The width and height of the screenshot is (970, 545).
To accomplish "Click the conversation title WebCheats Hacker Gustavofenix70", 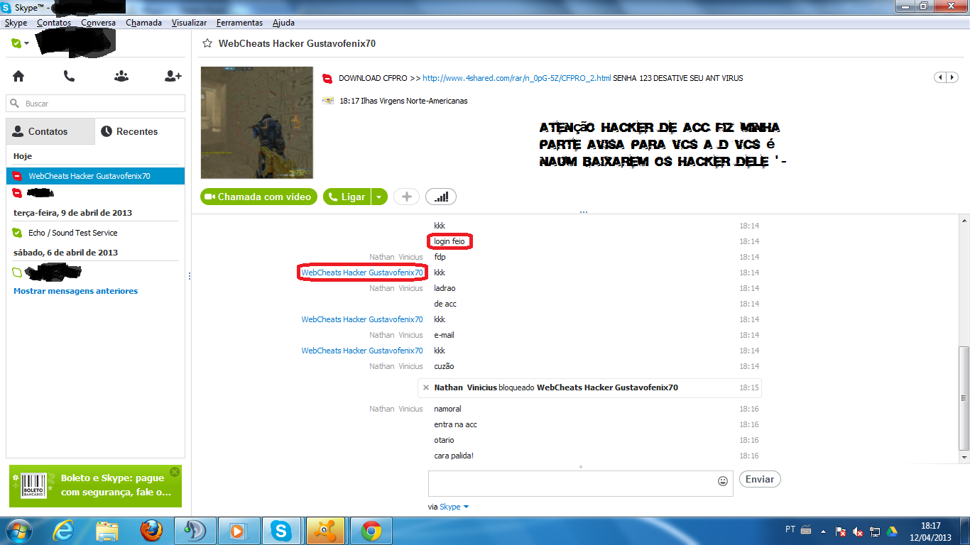I will pyautogui.click(x=297, y=43).
